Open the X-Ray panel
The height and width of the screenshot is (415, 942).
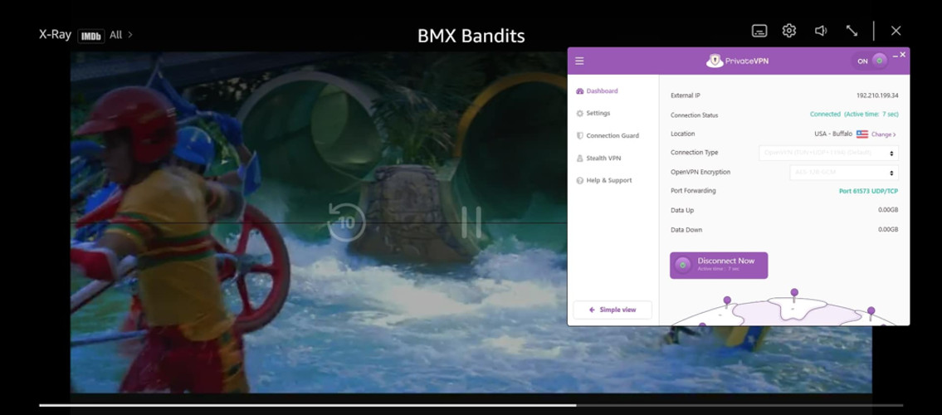(56, 34)
